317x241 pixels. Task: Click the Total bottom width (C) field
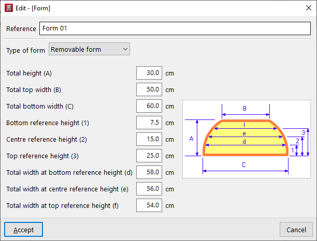(x=150, y=106)
